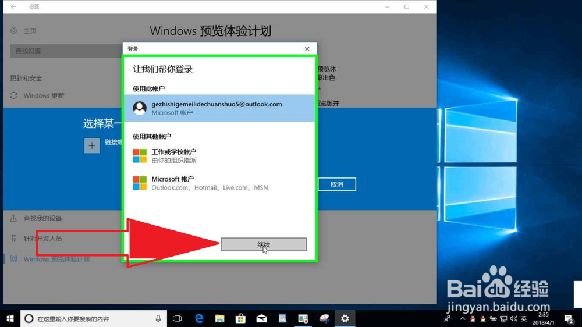Screen dimensions: 582x327
Task: Click the battery tray icon
Action: click(493, 318)
